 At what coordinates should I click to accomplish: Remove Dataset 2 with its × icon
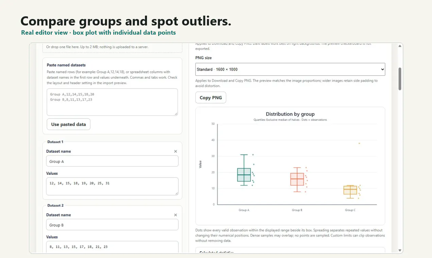tap(176, 215)
